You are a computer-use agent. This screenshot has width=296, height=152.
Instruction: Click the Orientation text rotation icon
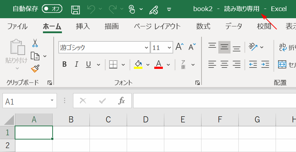tap(253, 47)
